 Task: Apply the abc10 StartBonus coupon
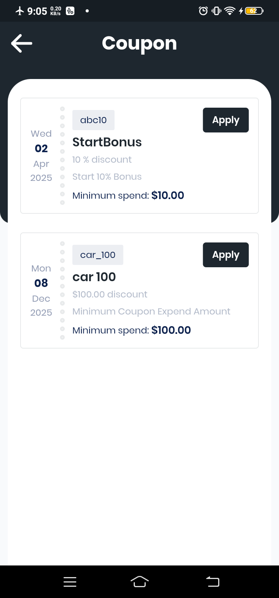point(226,120)
